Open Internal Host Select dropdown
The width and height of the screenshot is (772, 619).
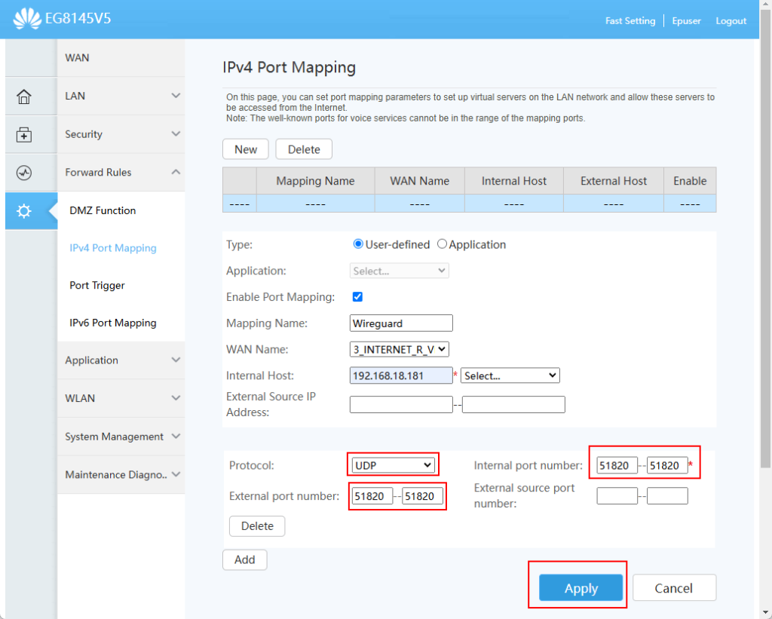(x=510, y=375)
